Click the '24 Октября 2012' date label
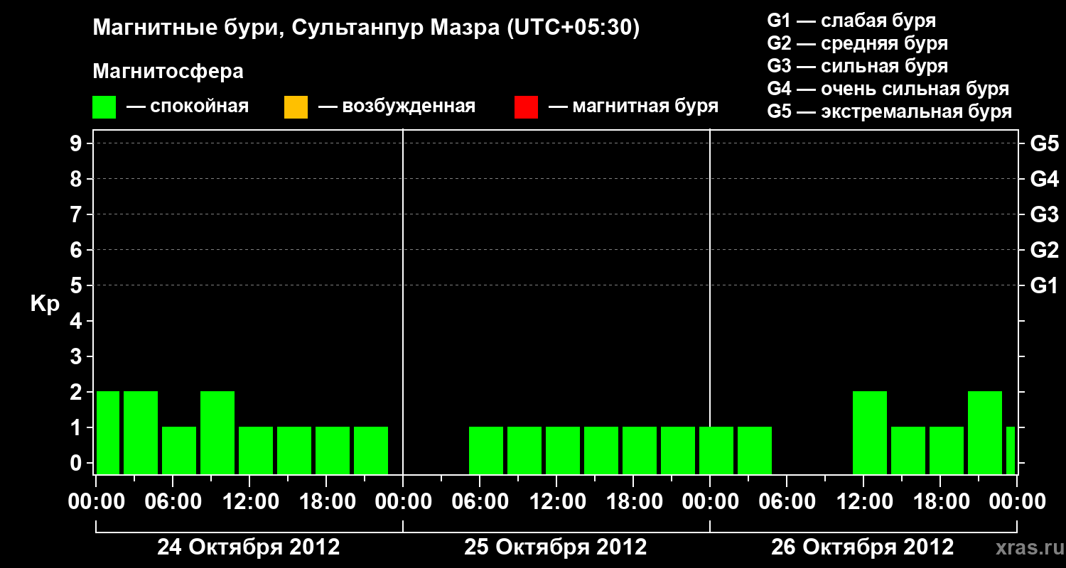Image resolution: width=1066 pixels, height=568 pixels. 249,547
